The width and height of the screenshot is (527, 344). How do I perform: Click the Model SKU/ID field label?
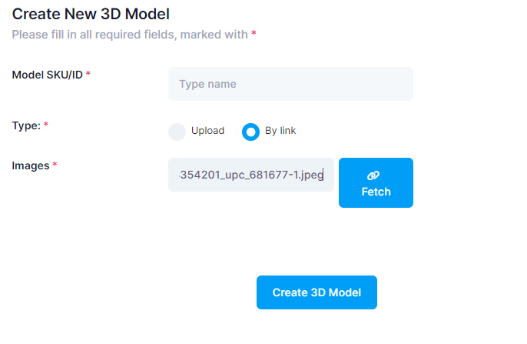[48, 74]
